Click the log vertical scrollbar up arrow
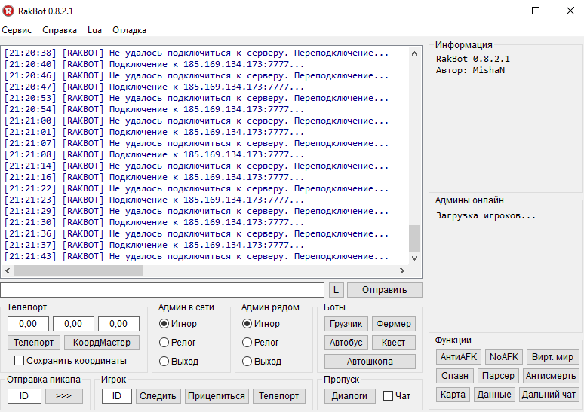Viewport: 584px width, 412px height. [x=414, y=53]
